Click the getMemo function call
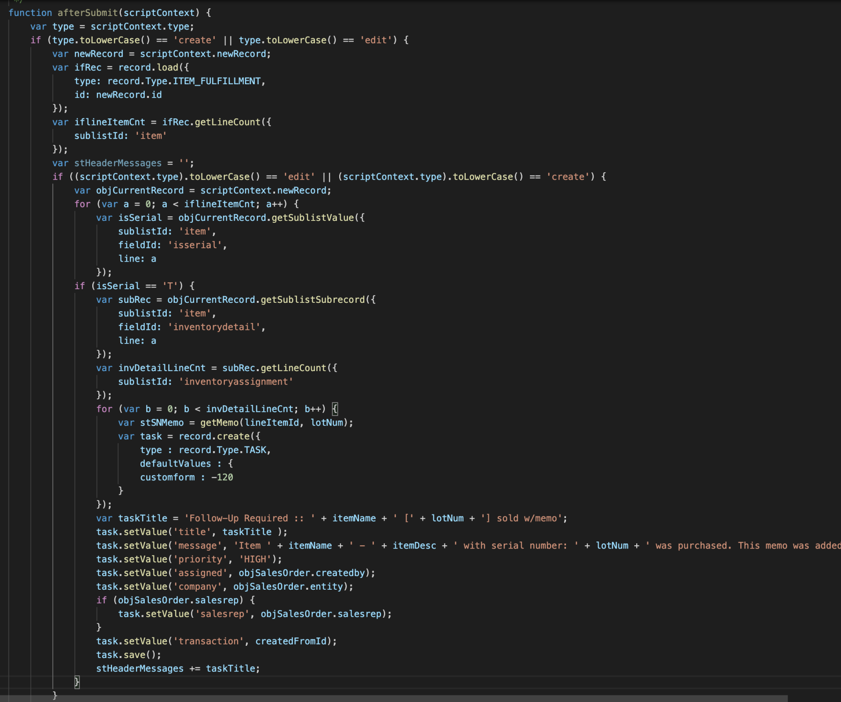 [219, 423]
